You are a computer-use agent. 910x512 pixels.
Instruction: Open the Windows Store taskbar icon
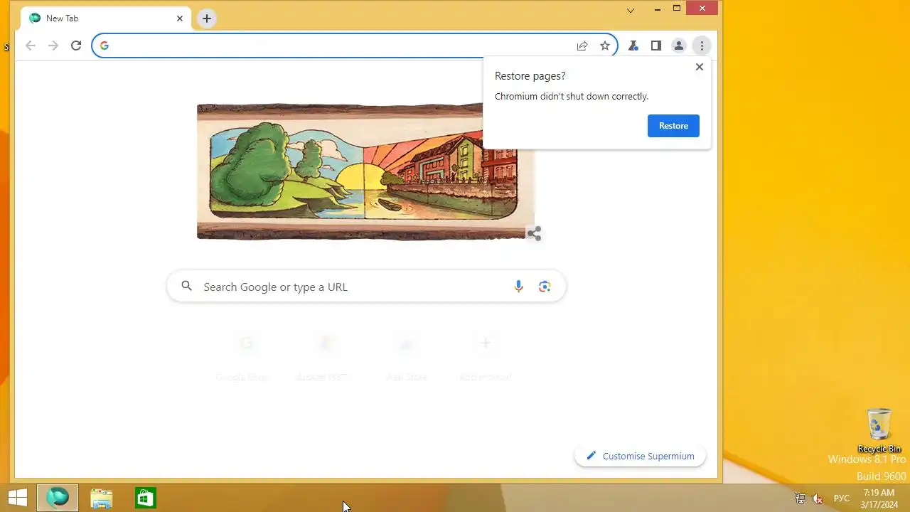(145, 498)
